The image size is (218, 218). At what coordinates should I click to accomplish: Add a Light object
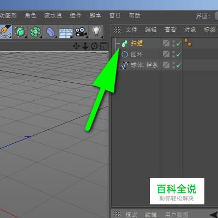(x=96, y=32)
